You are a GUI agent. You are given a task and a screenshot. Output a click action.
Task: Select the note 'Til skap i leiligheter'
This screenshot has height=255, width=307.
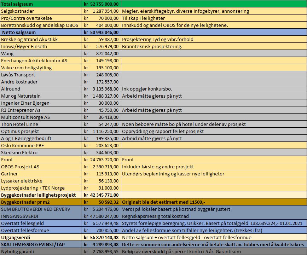pos(143,18)
